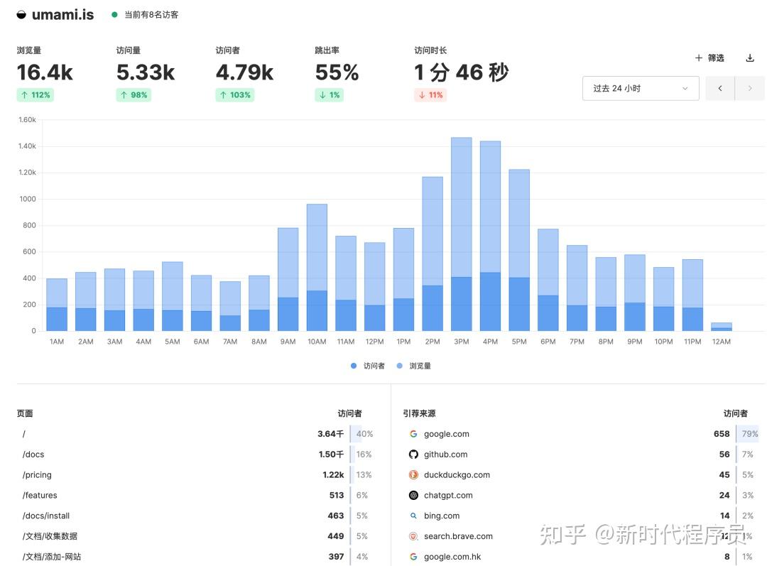
Task: Click the next period chevron arrow
Action: (x=749, y=88)
